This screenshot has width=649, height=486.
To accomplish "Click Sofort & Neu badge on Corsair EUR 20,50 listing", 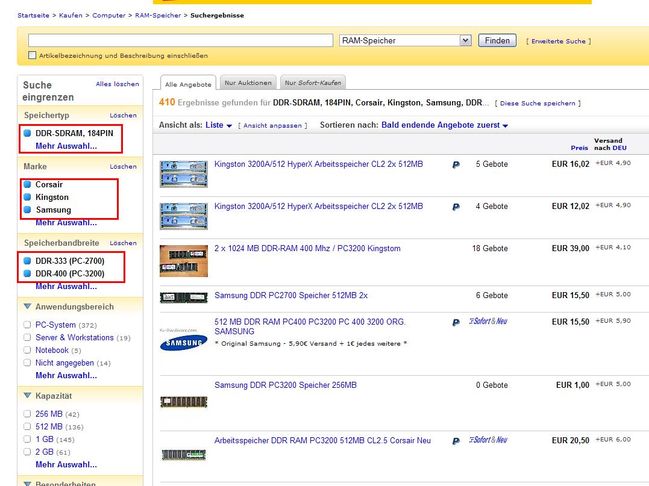I will click(488, 440).
